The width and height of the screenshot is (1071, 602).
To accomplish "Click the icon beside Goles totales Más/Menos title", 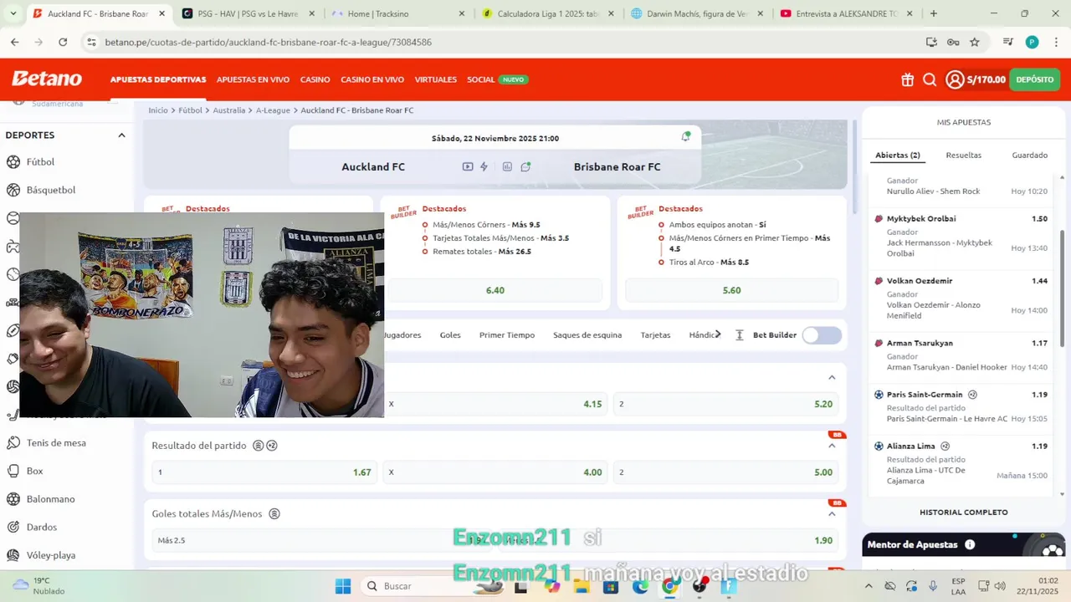I will coord(274,514).
